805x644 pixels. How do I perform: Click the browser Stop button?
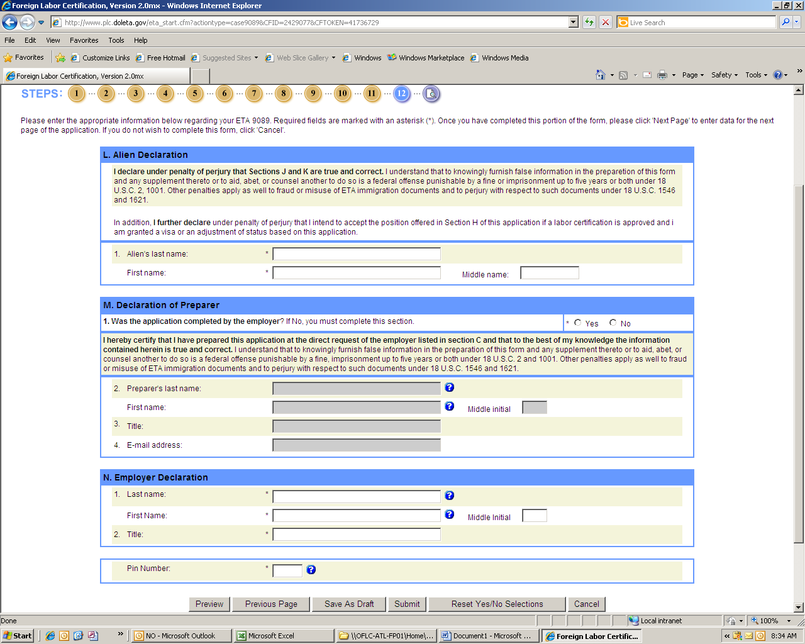pos(605,22)
